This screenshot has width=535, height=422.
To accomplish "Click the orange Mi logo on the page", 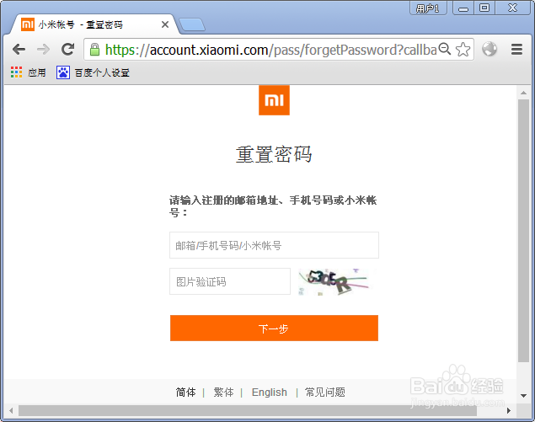I will click(274, 100).
